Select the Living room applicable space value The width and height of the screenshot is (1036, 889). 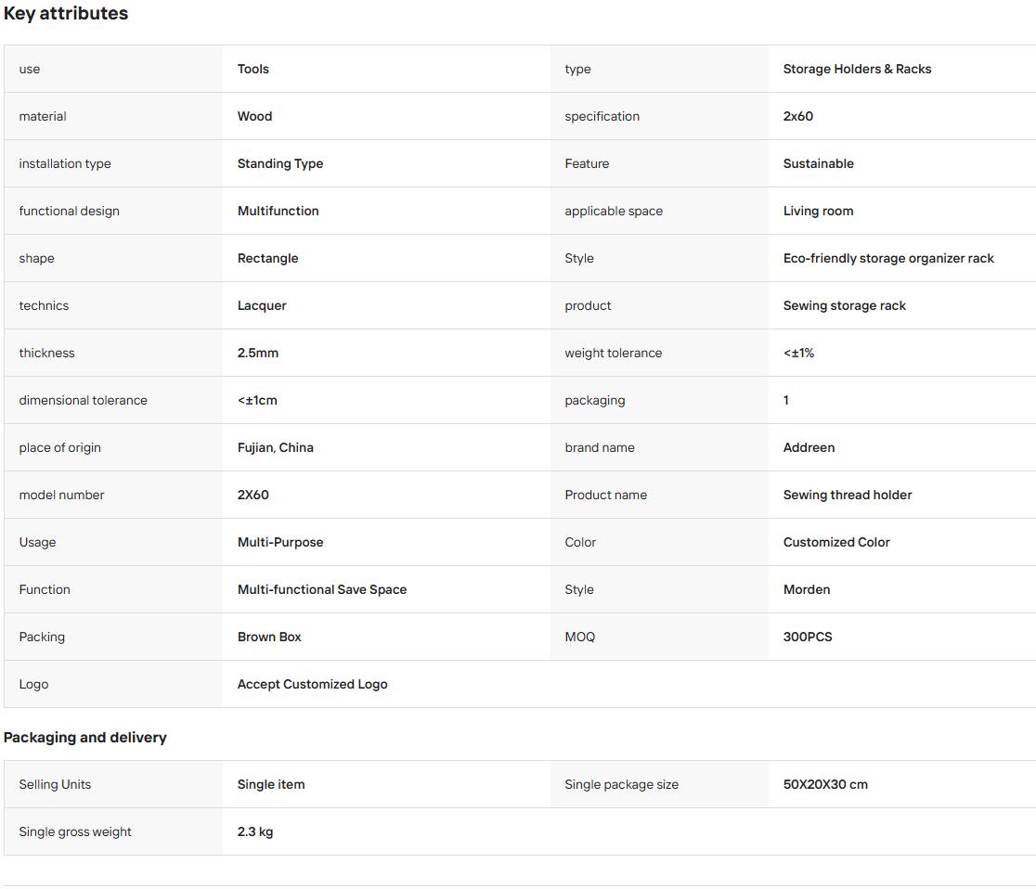pos(818,211)
